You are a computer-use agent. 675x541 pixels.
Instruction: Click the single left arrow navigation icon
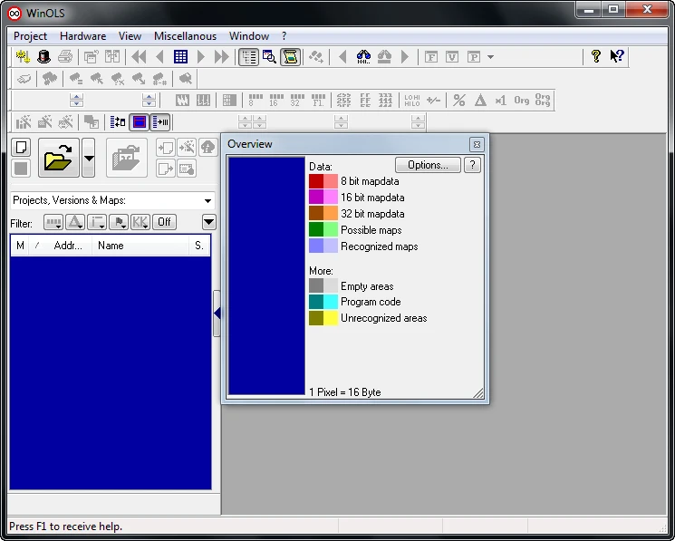[x=159, y=56]
